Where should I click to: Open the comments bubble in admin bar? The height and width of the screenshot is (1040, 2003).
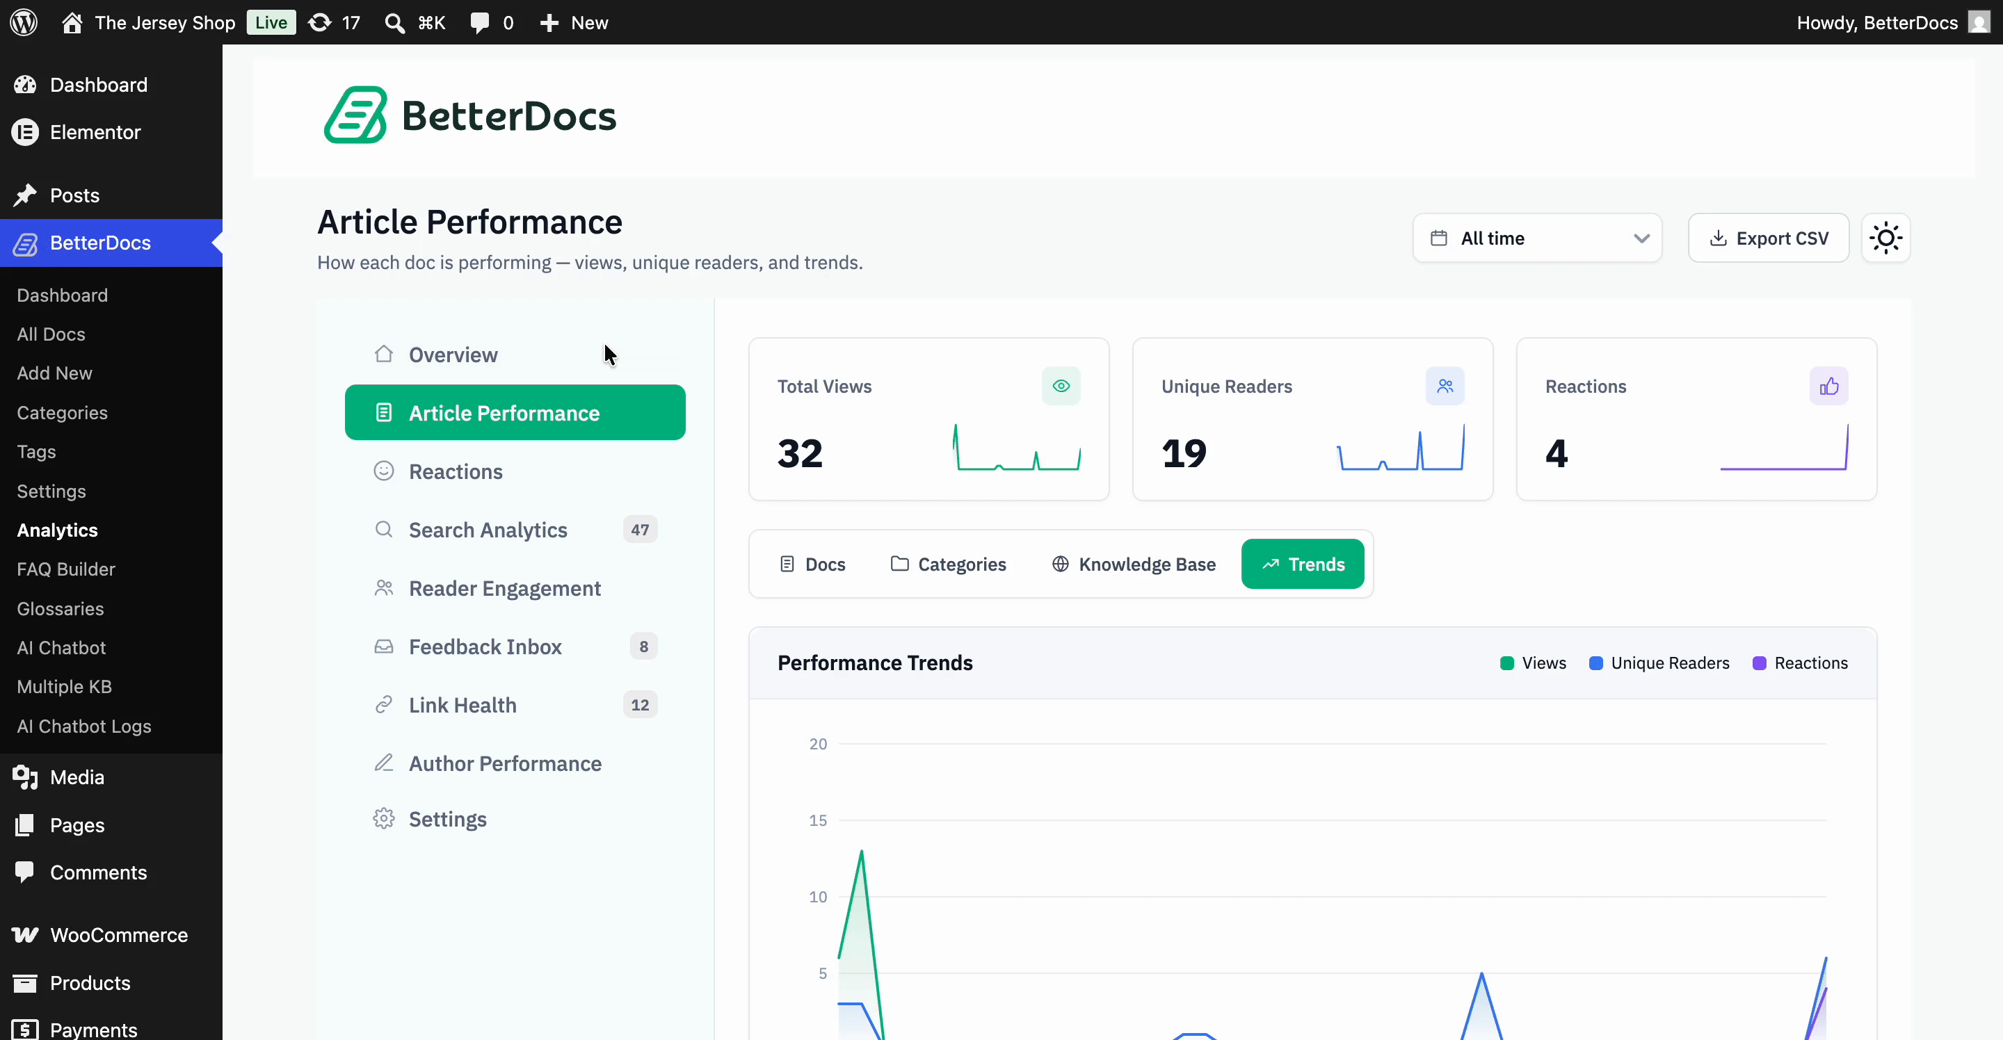coord(480,22)
